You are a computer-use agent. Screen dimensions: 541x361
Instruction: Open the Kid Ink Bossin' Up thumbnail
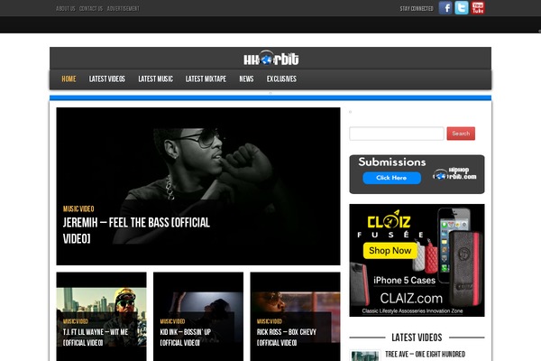(x=198, y=317)
